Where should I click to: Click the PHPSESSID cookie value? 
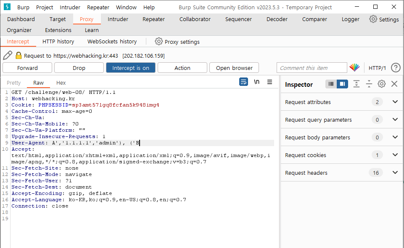pos(116,105)
